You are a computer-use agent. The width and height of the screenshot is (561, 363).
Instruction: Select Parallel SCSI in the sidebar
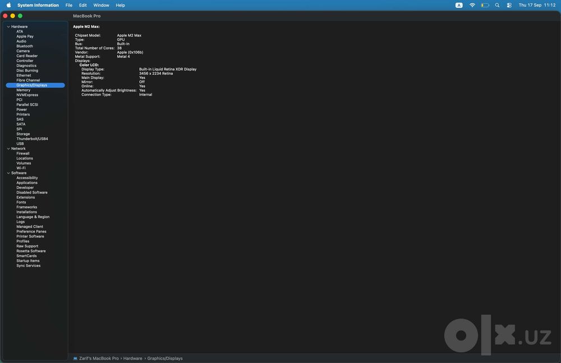coord(27,105)
